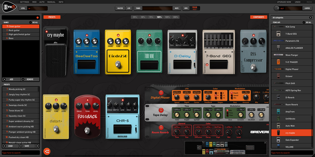The height and width of the screenshot is (157, 315).
Task: Click the Room Reverb power button
Action: pyautogui.click(x=161, y=127)
